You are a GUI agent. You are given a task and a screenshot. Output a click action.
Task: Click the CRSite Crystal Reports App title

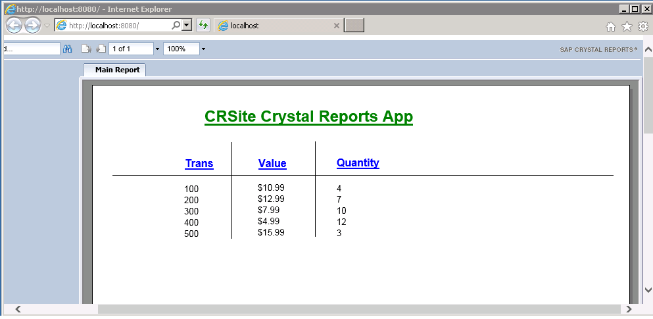pyautogui.click(x=308, y=116)
